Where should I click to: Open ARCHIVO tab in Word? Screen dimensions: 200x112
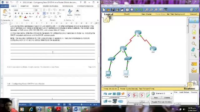tap(4, 6)
